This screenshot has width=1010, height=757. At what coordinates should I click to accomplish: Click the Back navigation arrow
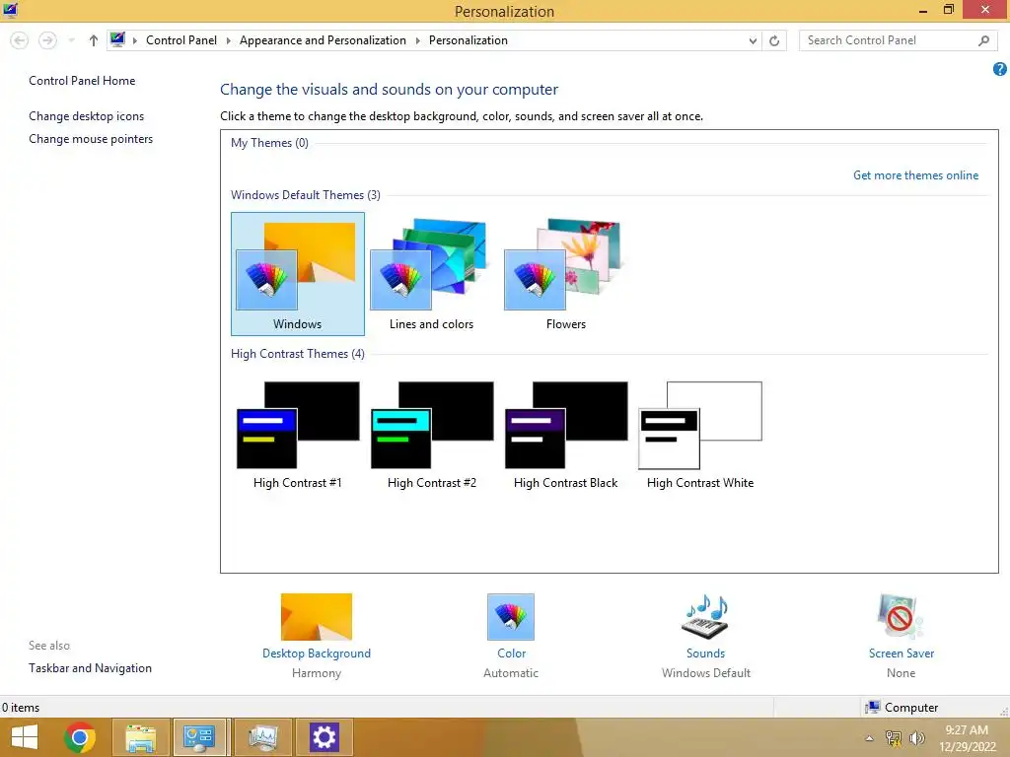[x=20, y=40]
